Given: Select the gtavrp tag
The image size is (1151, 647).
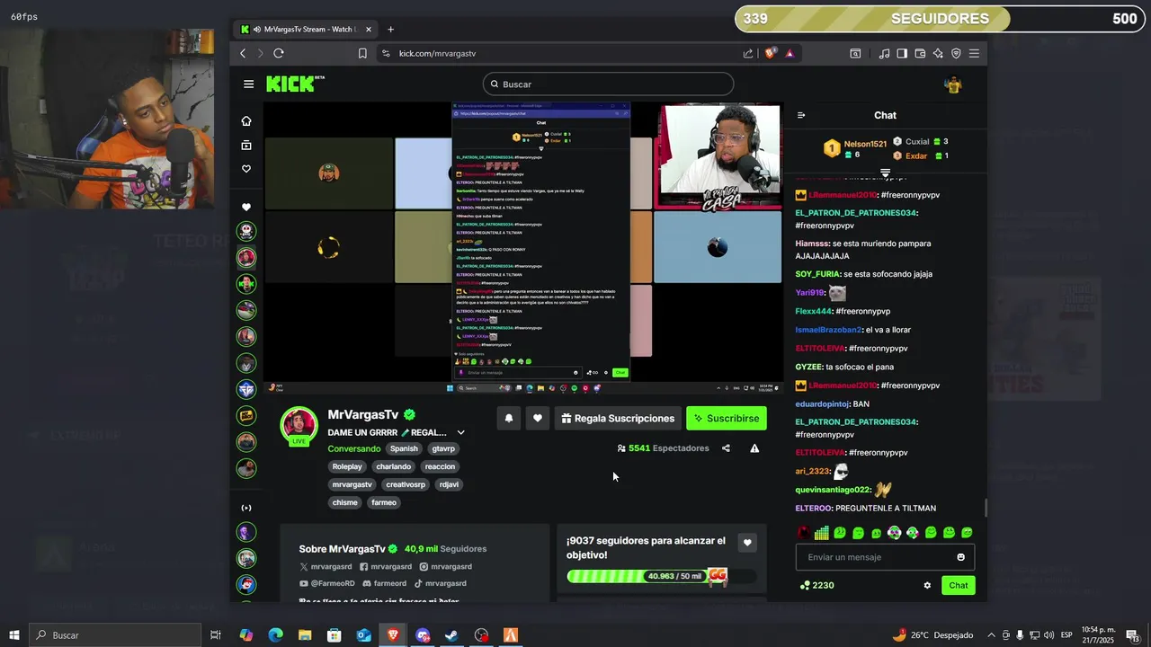Looking at the screenshot, I should click(x=443, y=448).
